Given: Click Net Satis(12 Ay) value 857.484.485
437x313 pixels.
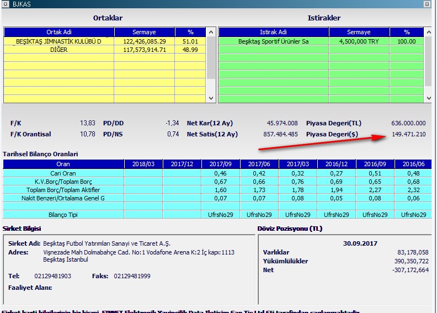Looking at the screenshot, I should [280, 134].
